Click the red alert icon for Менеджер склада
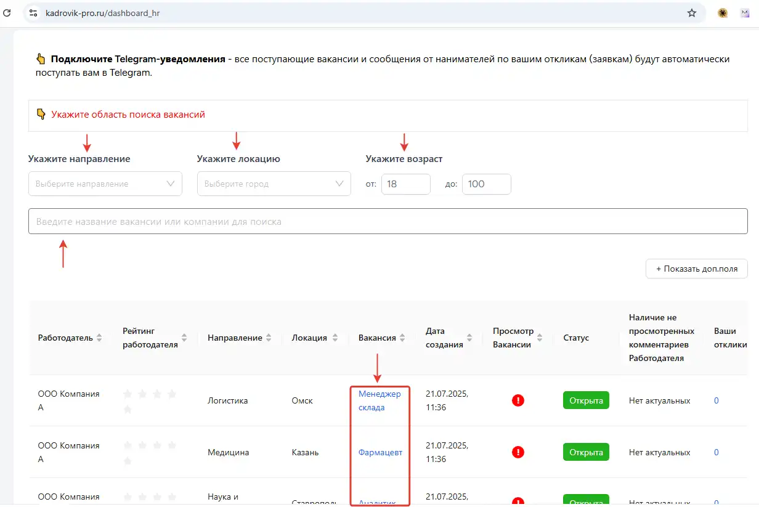759x507 pixels. pyautogui.click(x=518, y=400)
